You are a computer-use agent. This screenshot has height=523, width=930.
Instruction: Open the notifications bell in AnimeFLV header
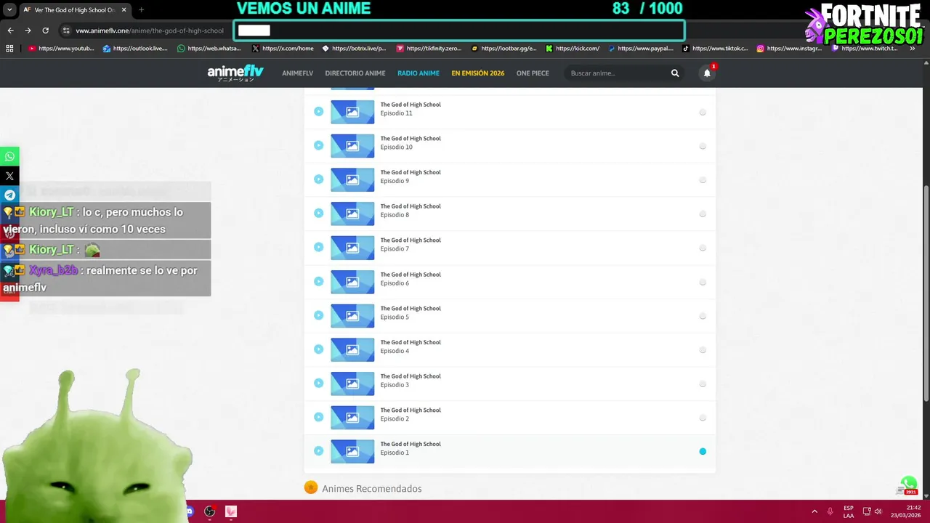click(707, 73)
